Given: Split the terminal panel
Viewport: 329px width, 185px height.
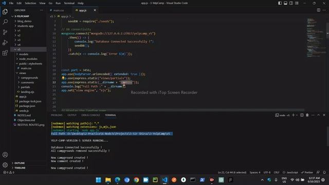Looking at the screenshot, I should pos(302,115).
